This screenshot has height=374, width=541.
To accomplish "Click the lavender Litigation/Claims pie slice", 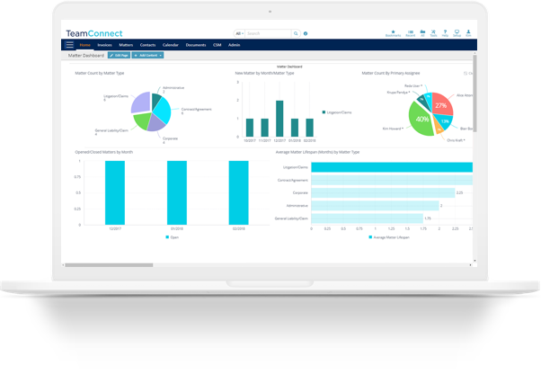I will pyautogui.click(x=141, y=102).
